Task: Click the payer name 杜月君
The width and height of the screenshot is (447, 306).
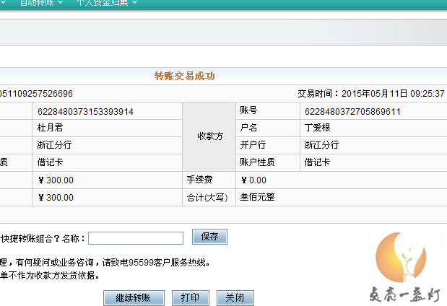Action: tap(50, 128)
